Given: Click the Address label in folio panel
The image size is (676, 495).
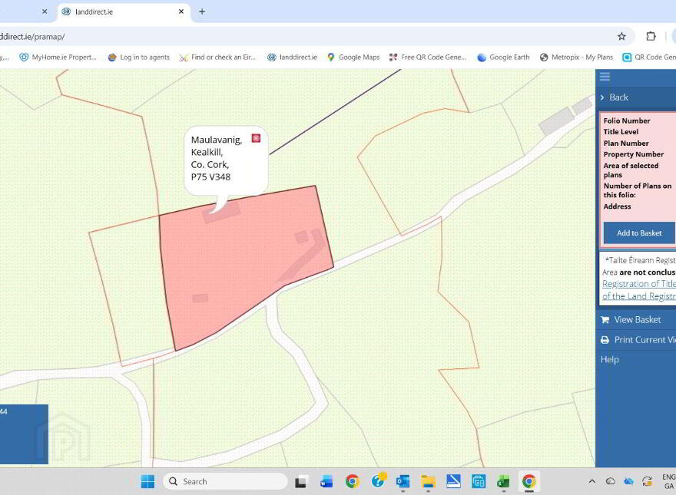Looking at the screenshot, I should (x=617, y=206).
